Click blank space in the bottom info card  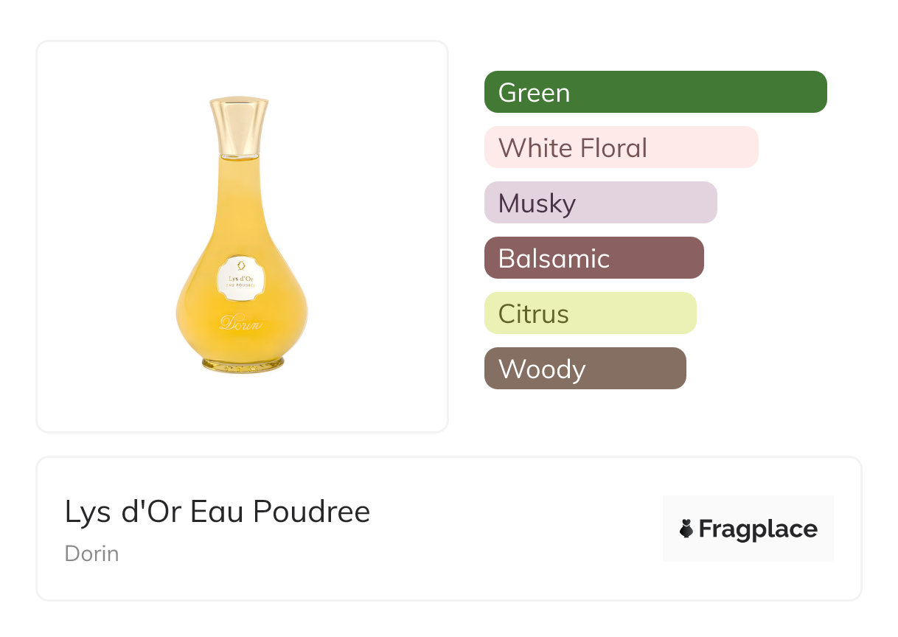pos(516,531)
